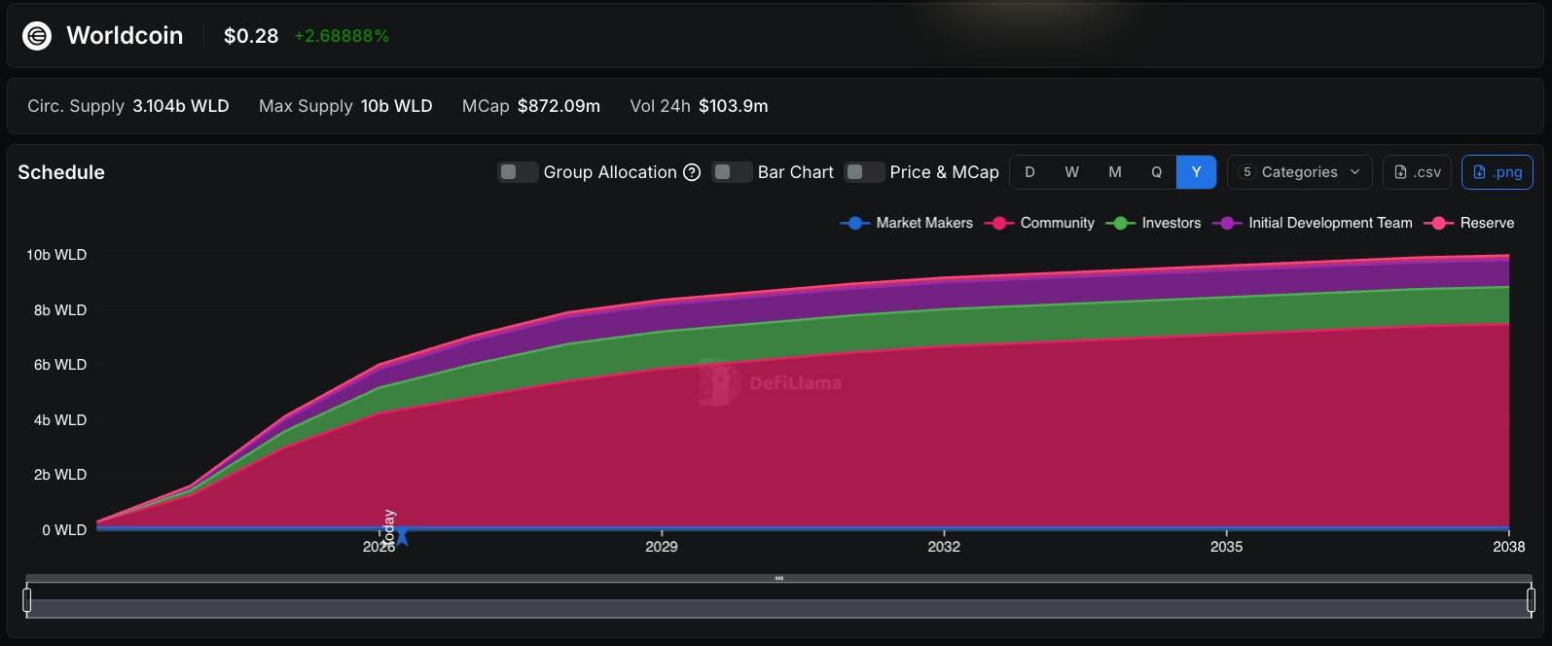Select the D daily interval tab
The image size is (1552, 646).
click(1029, 172)
